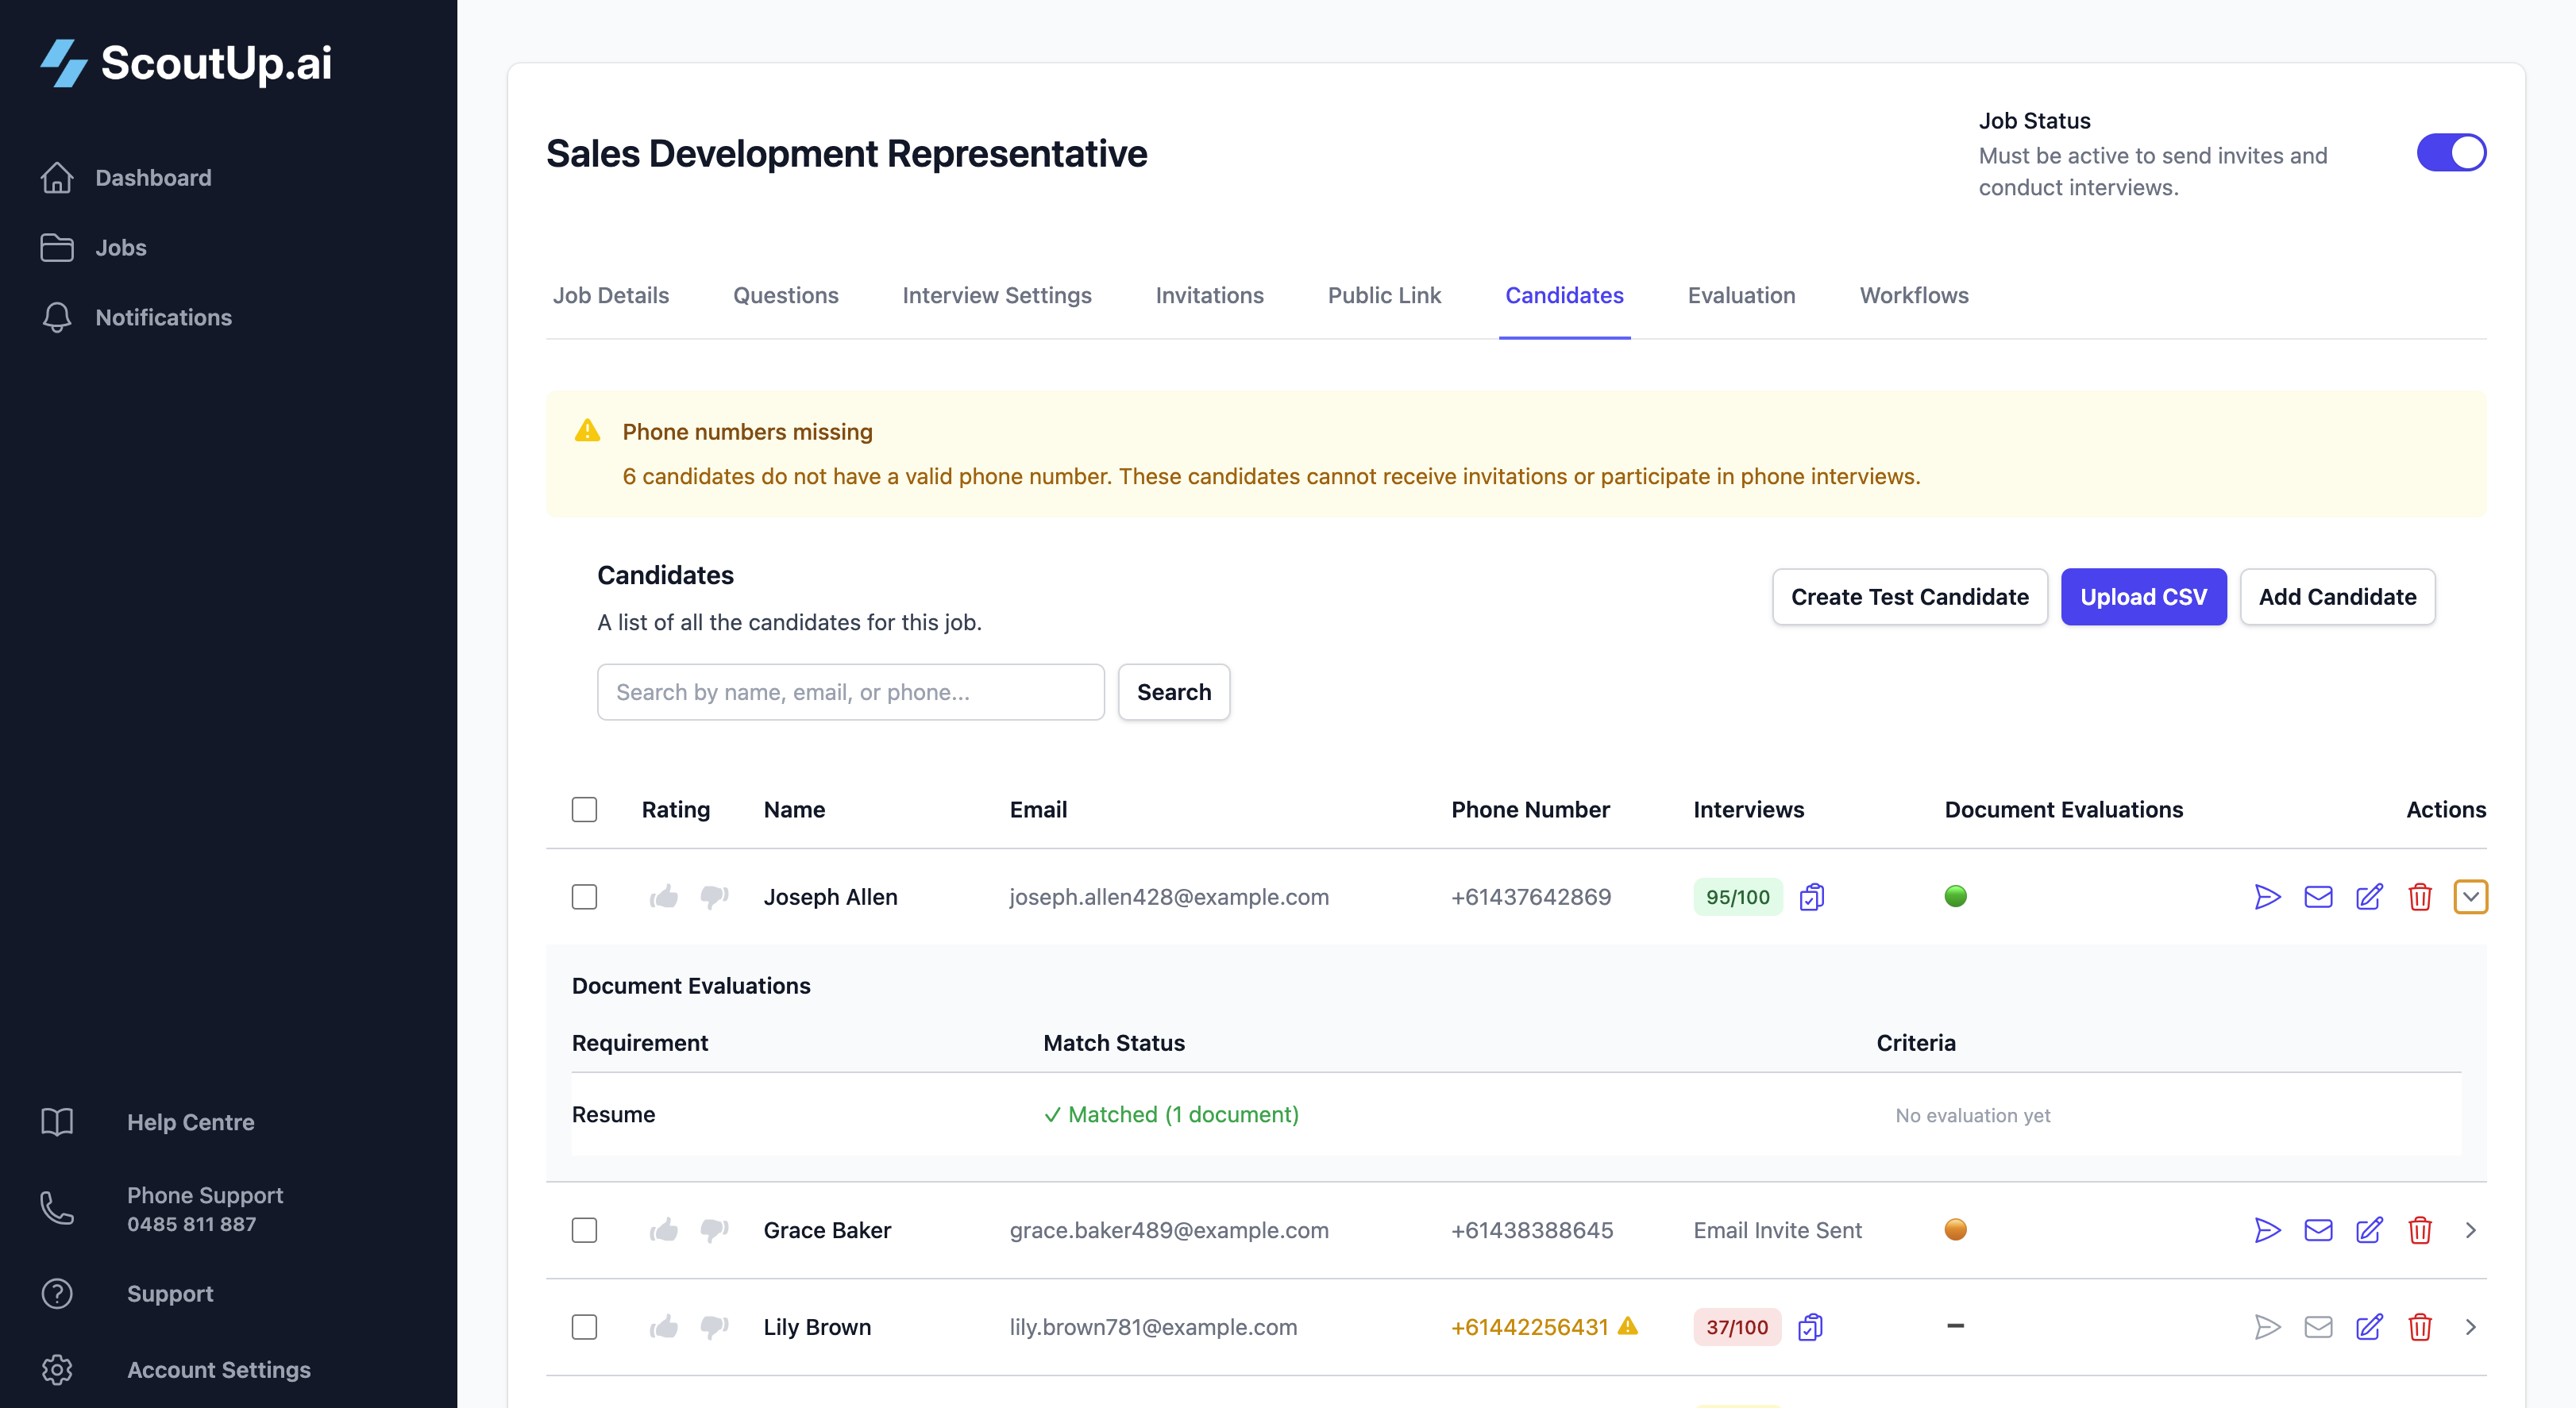Expand Lily Brown's row details

pos(2470,1327)
